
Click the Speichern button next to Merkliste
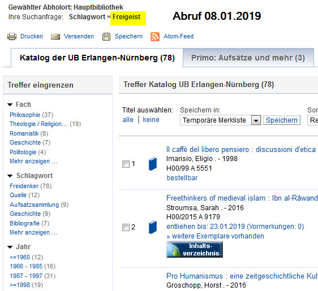pyautogui.click(x=282, y=120)
